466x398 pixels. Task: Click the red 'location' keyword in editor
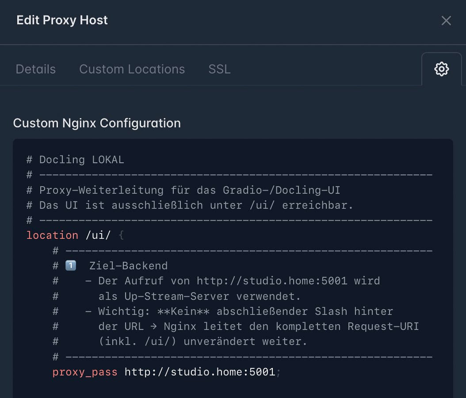pos(52,235)
